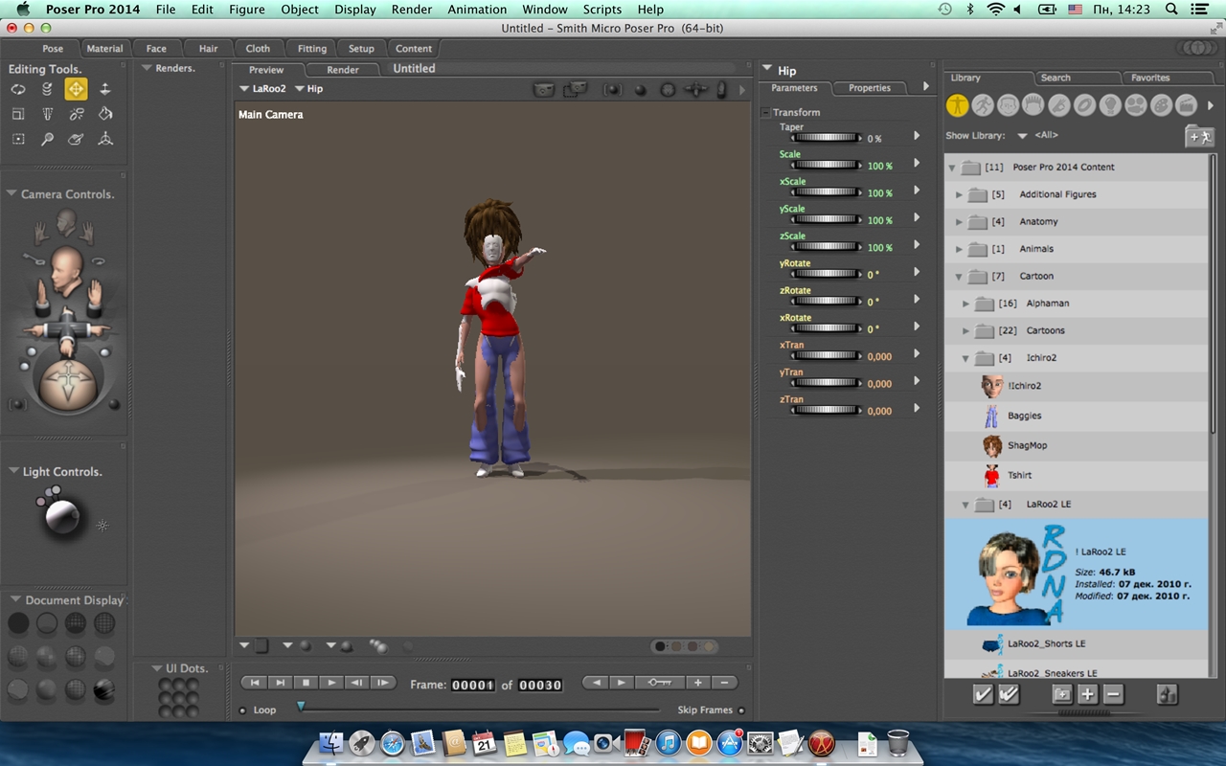The height and width of the screenshot is (766, 1226).
Task: Open the Hair library category
Action: 1033,105
